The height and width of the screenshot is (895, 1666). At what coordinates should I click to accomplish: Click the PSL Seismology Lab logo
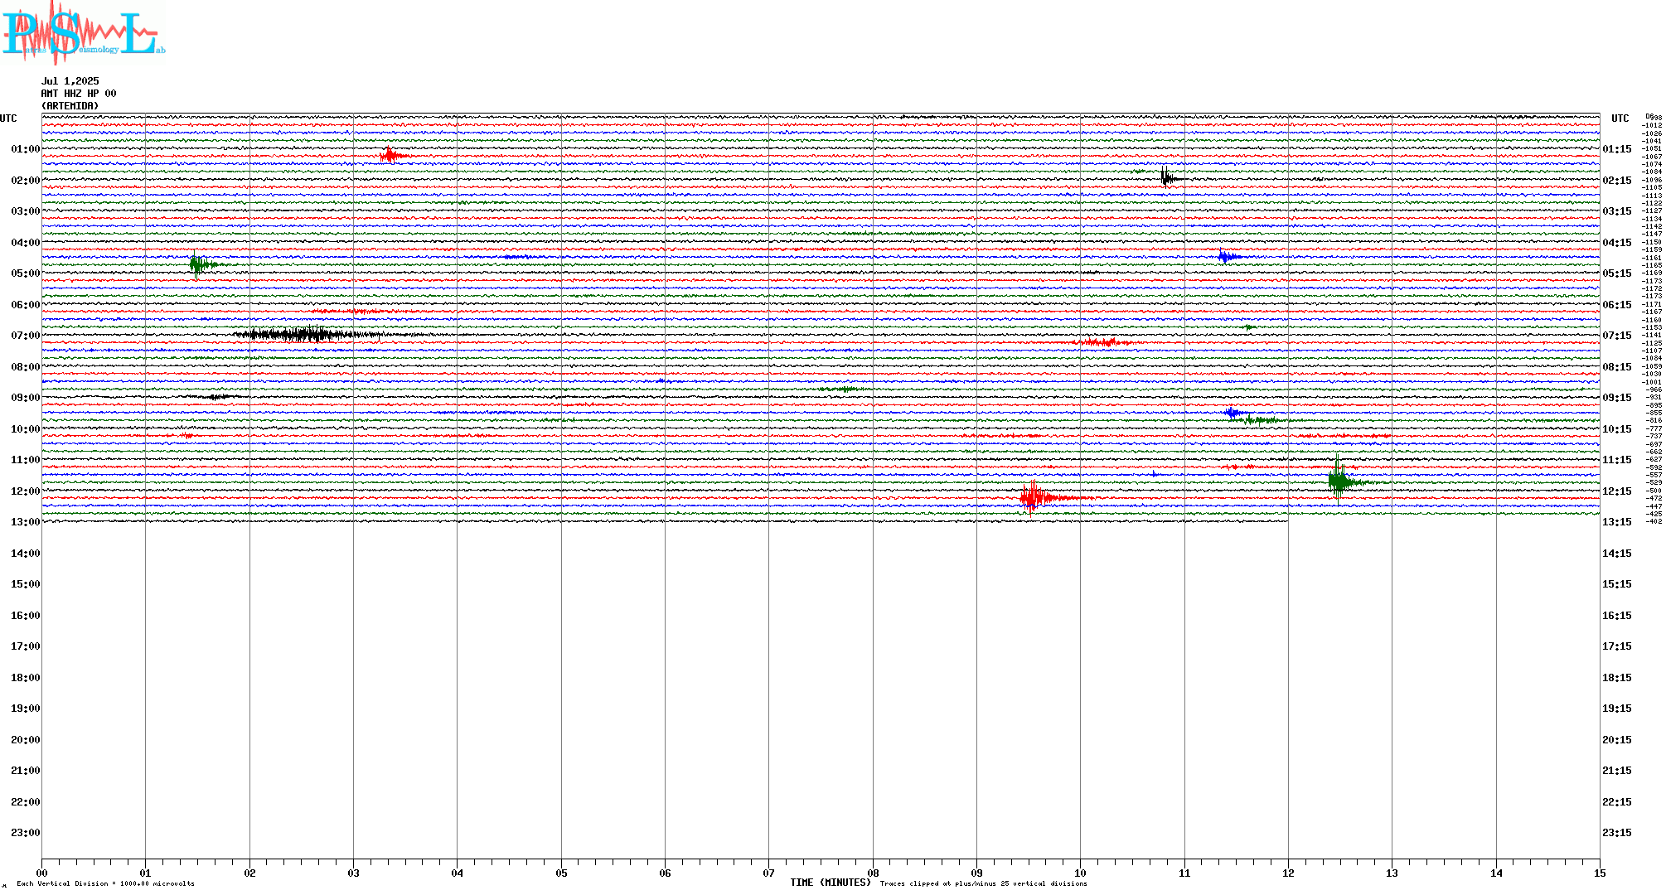point(83,33)
